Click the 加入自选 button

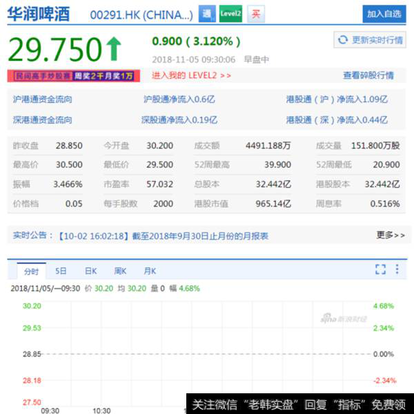(x=384, y=14)
